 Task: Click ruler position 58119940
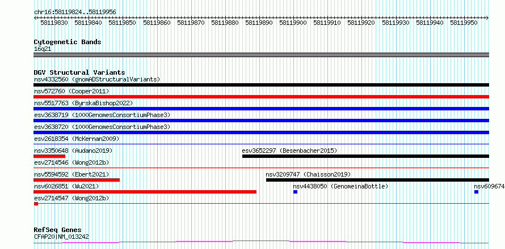(430, 23)
